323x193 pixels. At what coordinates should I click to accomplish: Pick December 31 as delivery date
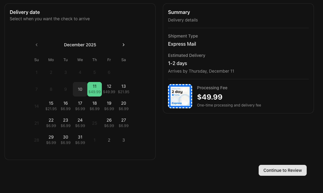coord(80,139)
